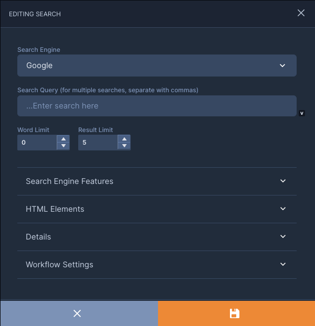Decrease the Word Limit value
The width and height of the screenshot is (315, 326).
click(64, 146)
